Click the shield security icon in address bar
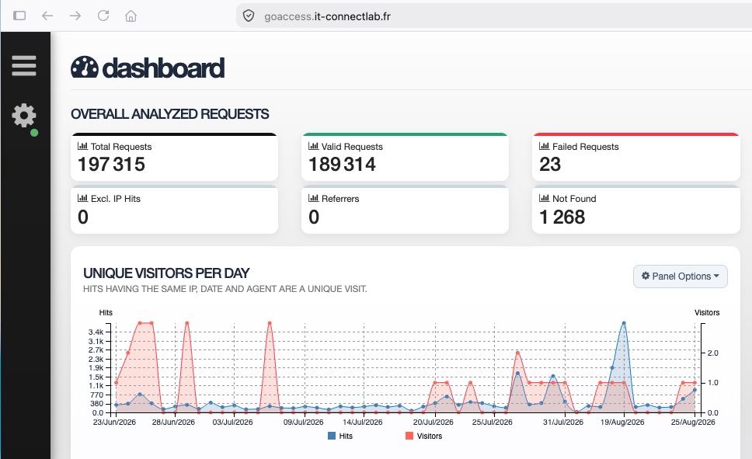 point(249,16)
